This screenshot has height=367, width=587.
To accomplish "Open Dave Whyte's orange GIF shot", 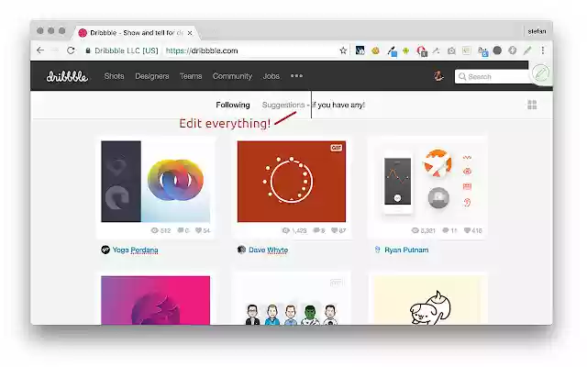I will pos(292,182).
